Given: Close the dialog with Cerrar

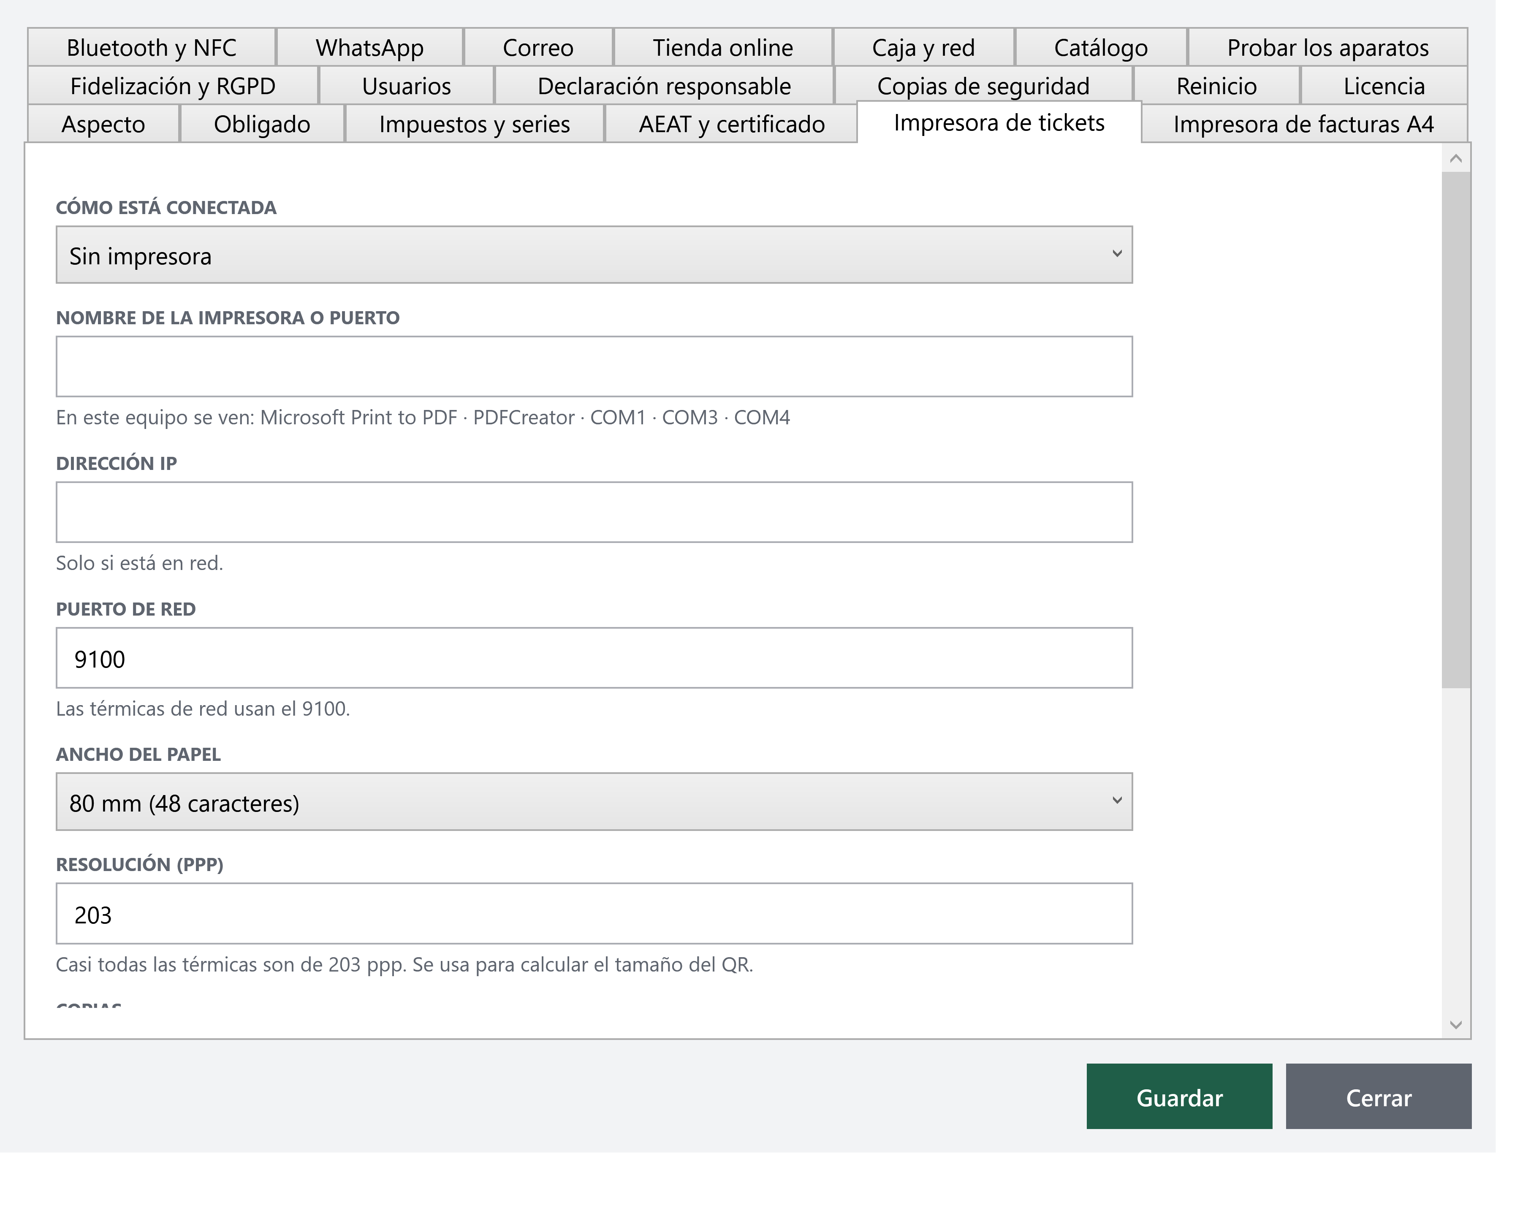Looking at the screenshot, I should [x=1378, y=1096].
